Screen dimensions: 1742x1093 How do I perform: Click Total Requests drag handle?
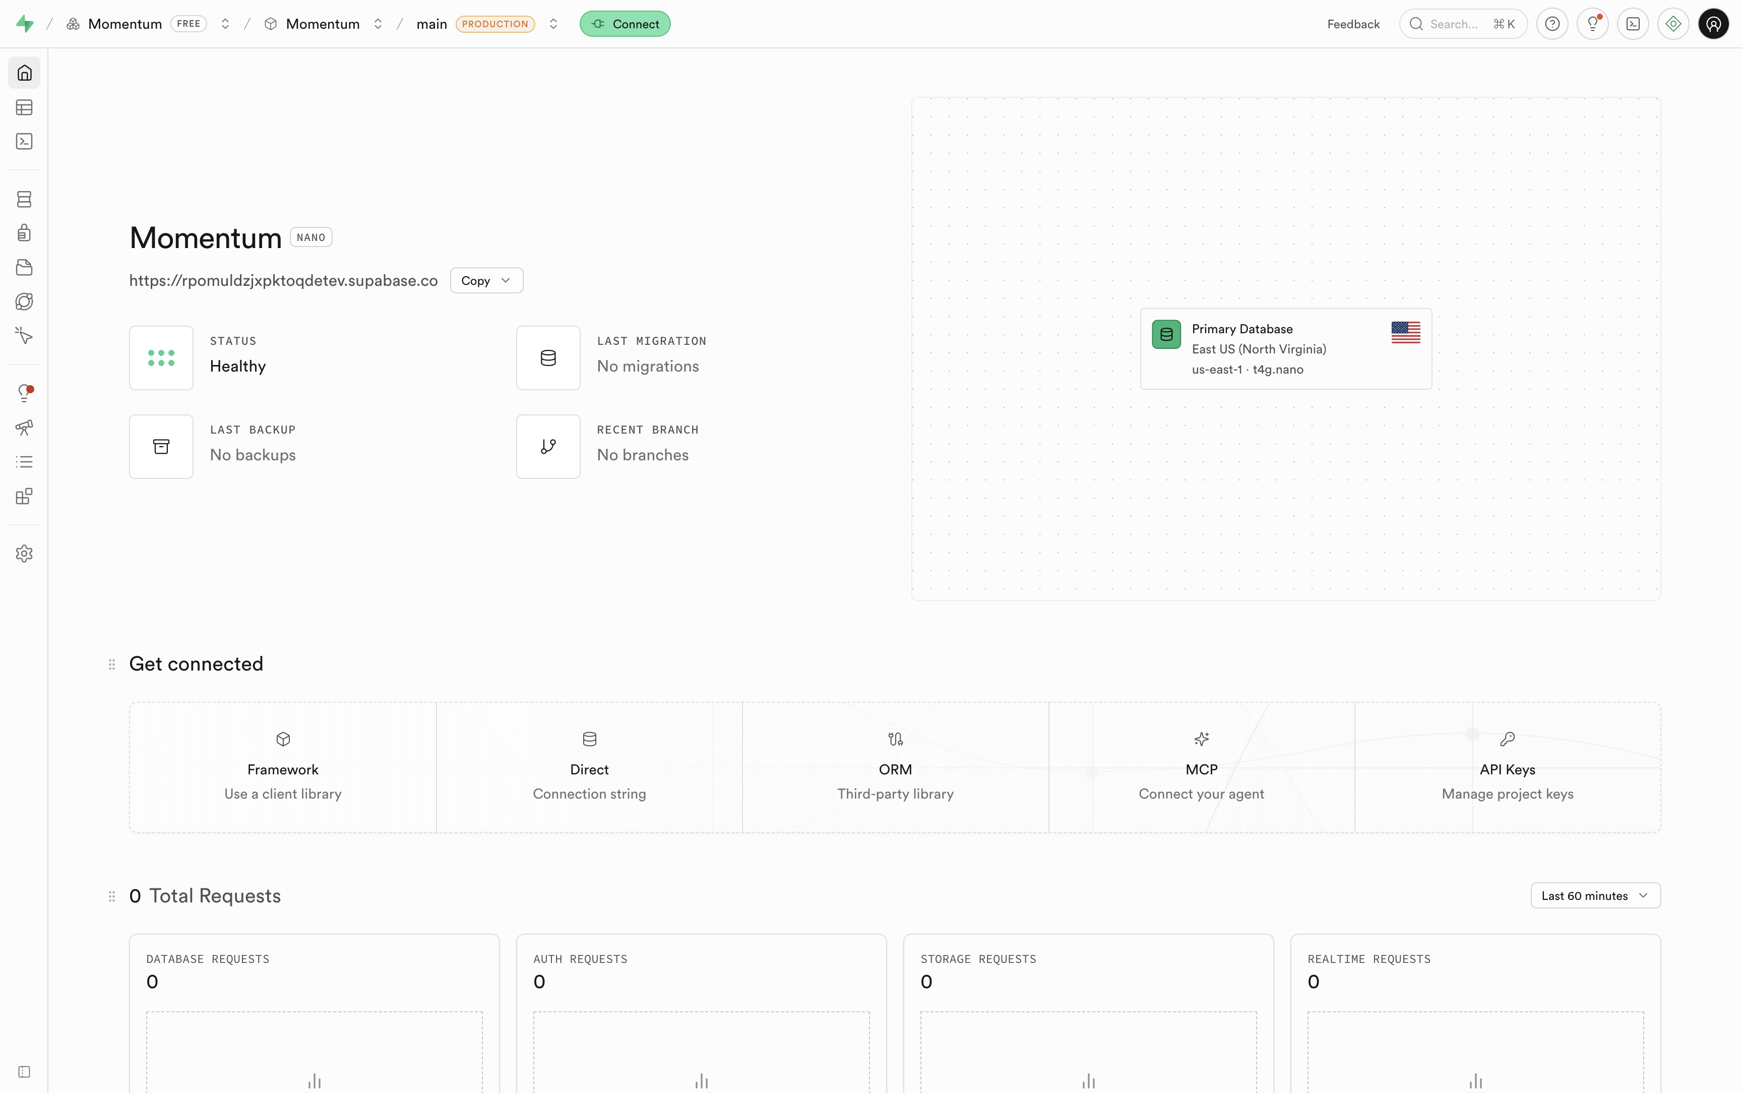click(112, 896)
